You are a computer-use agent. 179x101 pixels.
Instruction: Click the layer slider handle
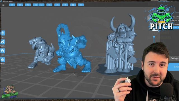tap(154, 37)
